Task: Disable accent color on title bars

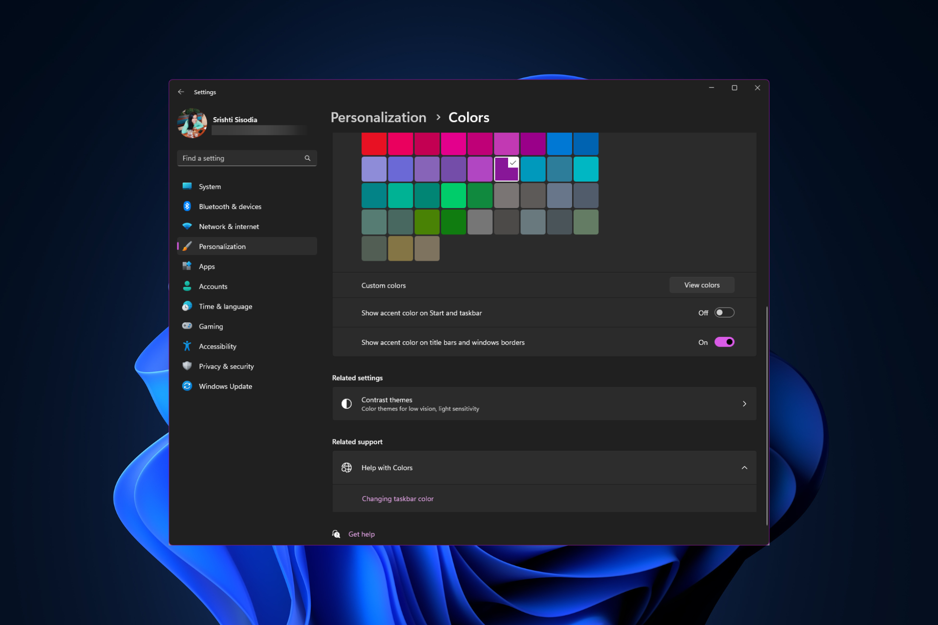Action: click(725, 342)
